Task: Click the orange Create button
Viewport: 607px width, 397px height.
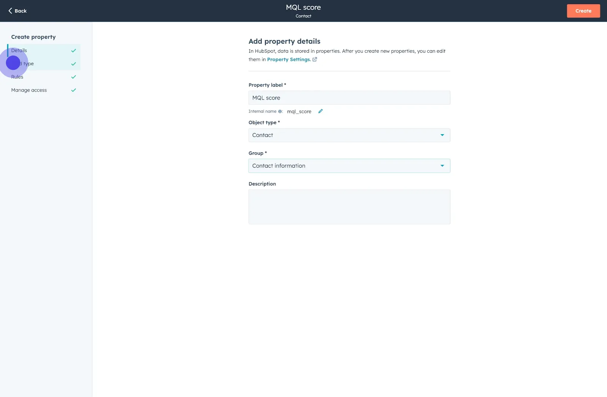Action: coord(583,11)
